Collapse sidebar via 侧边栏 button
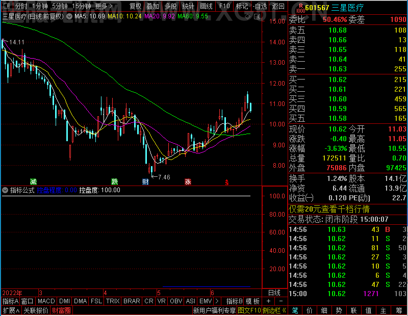408x316 pixels. (274, 310)
